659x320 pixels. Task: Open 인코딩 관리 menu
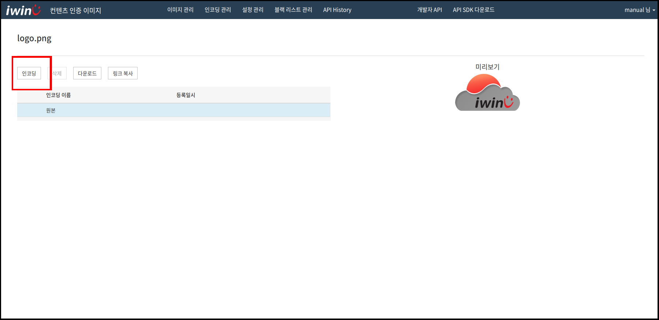(218, 10)
